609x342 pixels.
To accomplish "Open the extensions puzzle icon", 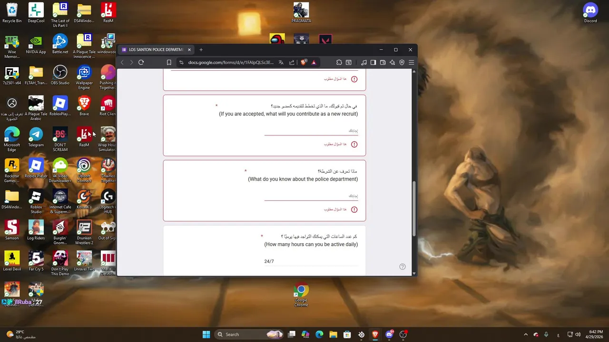I will coord(339,62).
